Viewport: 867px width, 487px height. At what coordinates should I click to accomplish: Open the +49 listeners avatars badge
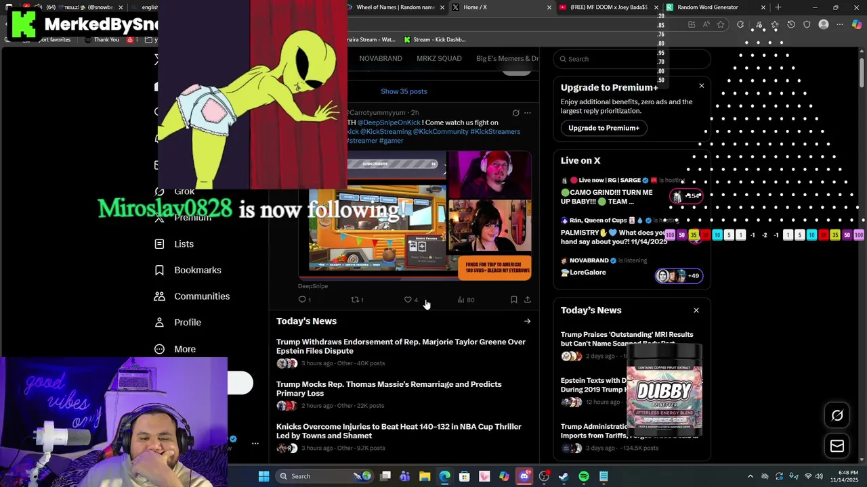pyautogui.click(x=679, y=276)
